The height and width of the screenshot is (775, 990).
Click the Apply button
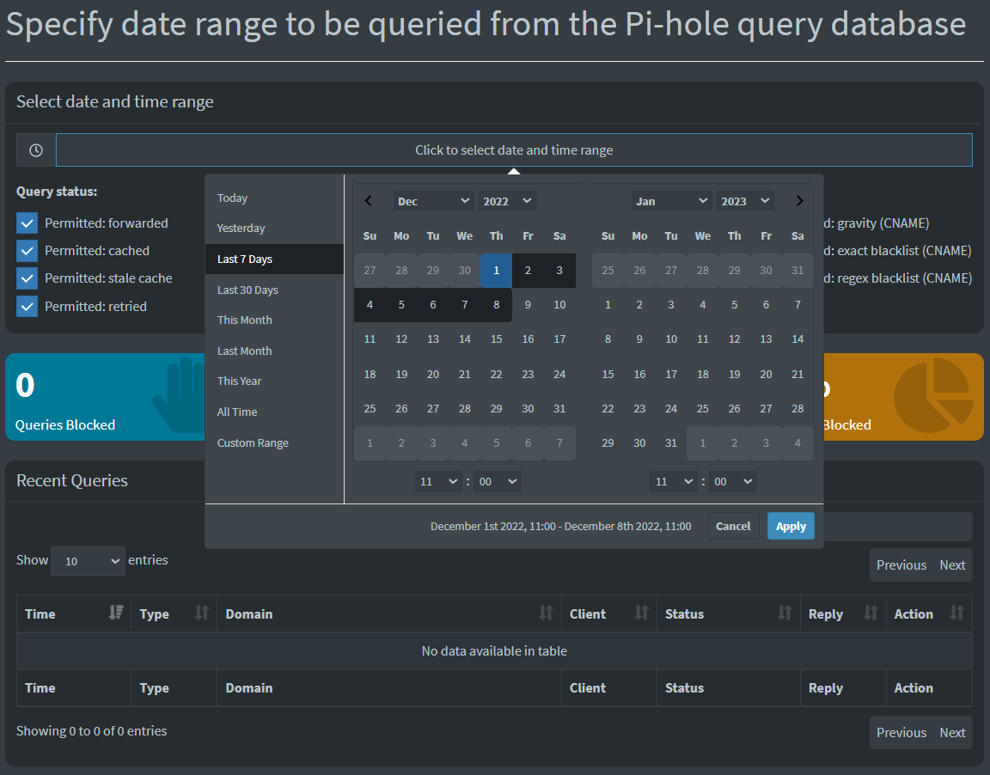(x=791, y=527)
